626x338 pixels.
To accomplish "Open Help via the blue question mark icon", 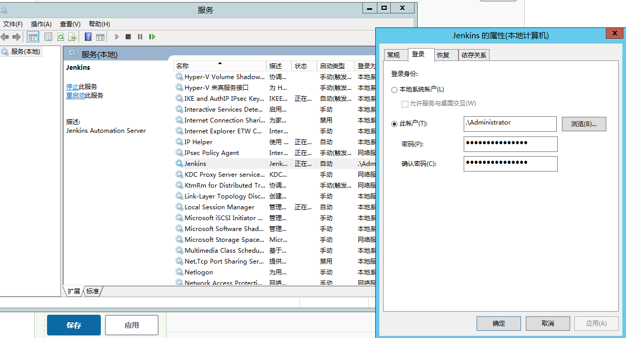I will [88, 37].
